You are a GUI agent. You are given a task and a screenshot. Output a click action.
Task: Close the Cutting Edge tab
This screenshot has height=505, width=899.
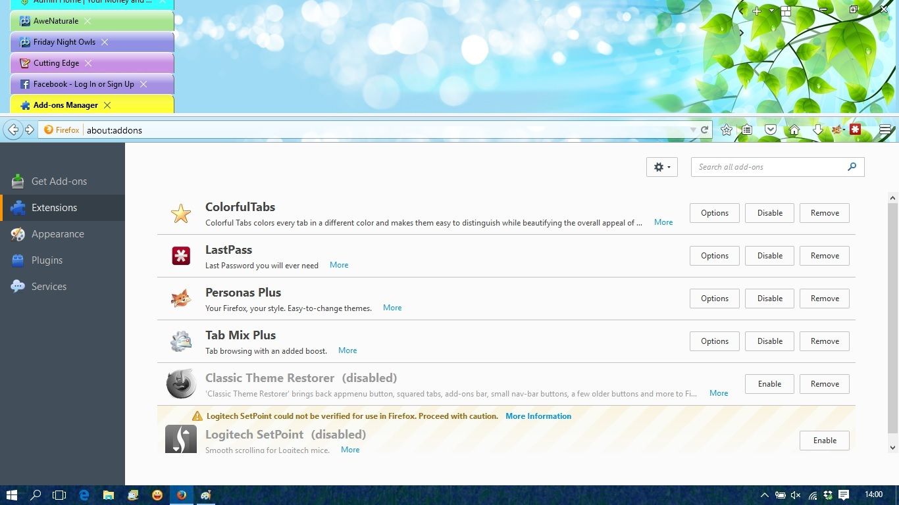(x=88, y=63)
